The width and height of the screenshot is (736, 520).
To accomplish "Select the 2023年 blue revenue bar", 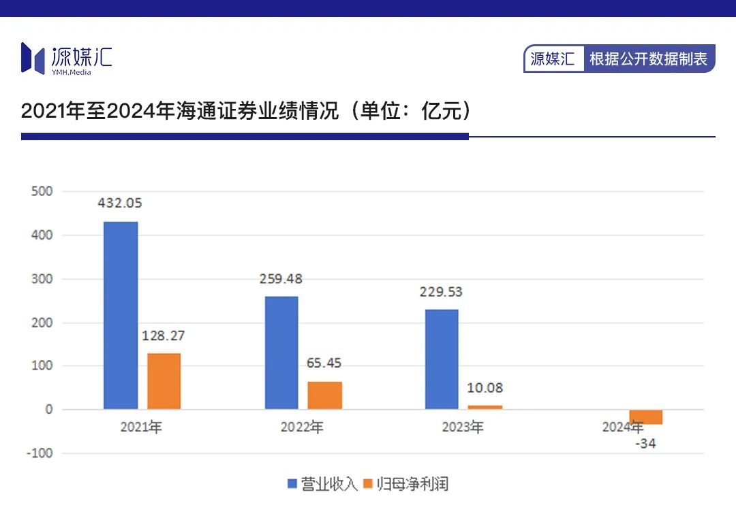I will 442,359.
